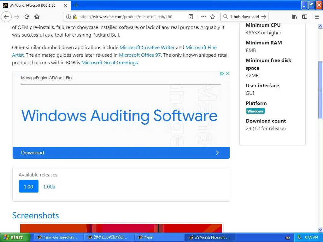Screen dimensions: 323x242
Task: Click the ad's right chevron arrow
Action: 217,153
